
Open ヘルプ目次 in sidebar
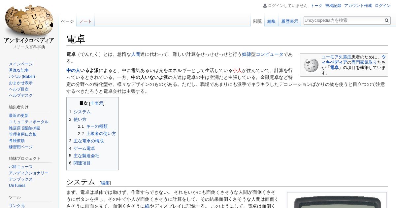19,89
